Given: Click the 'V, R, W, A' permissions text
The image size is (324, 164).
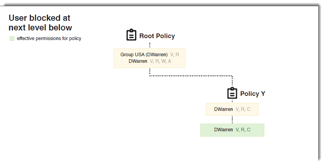Looking at the screenshot, I should click(160, 61).
